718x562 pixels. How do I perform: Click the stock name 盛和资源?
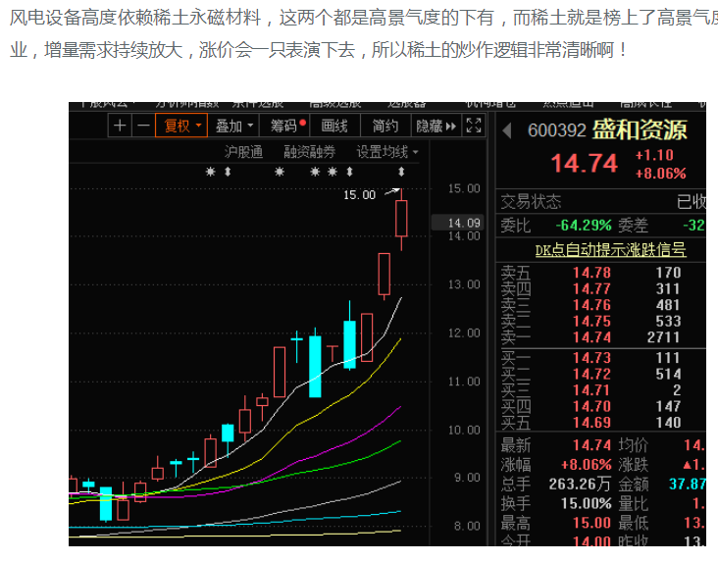pyautogui.click(x=640, y=130)
